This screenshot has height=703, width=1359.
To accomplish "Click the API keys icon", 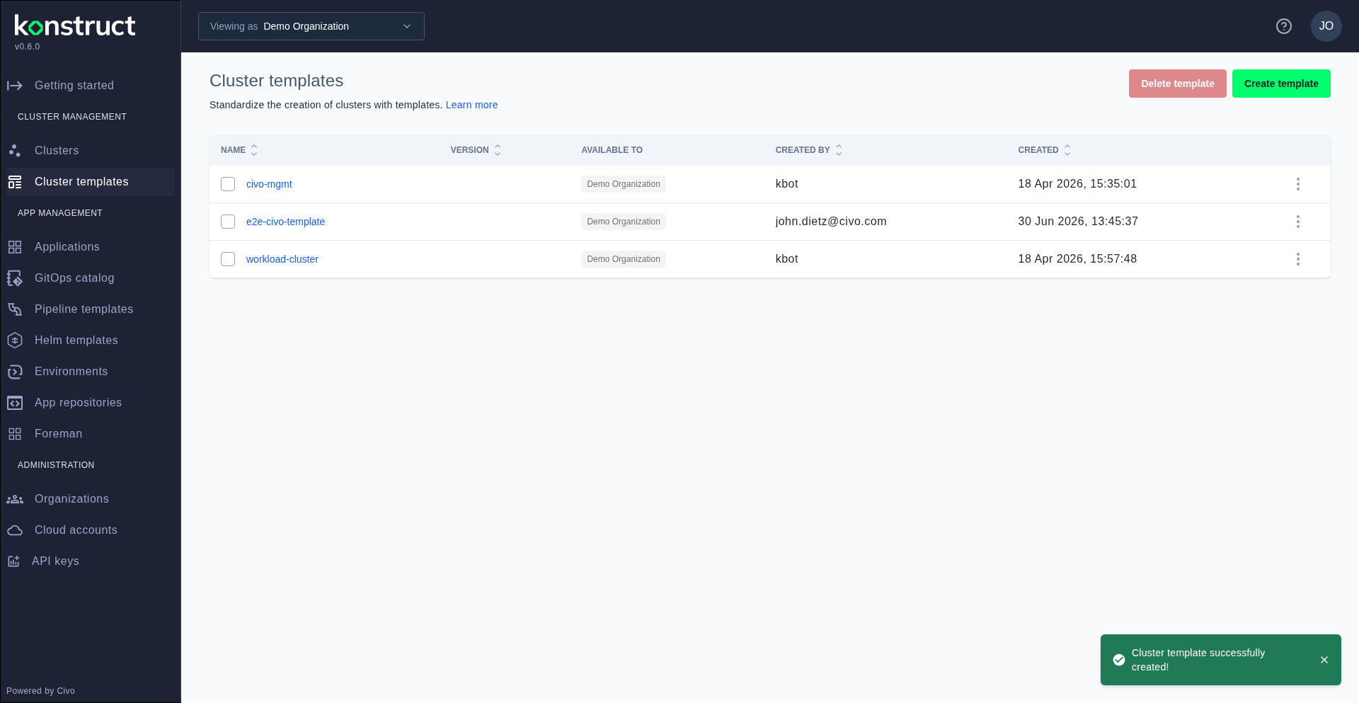I will [13, 561].
